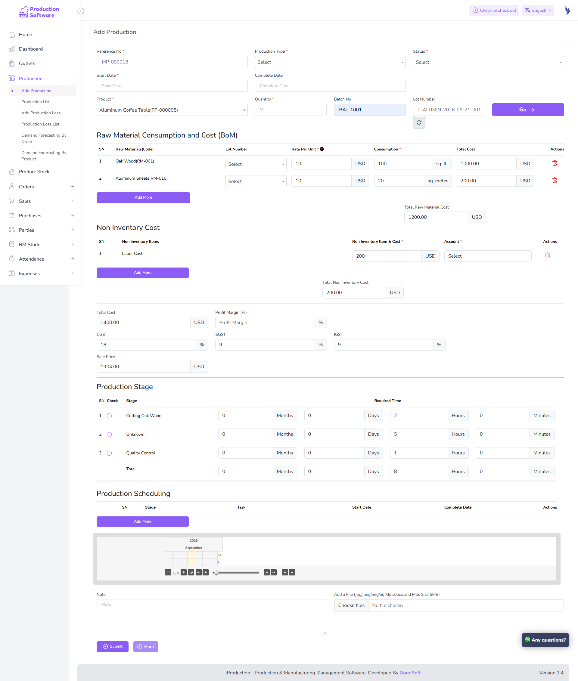Viewport: 578px width, 681px height.
Task: Open the Status dropdown
Action: tap(488, 62)
